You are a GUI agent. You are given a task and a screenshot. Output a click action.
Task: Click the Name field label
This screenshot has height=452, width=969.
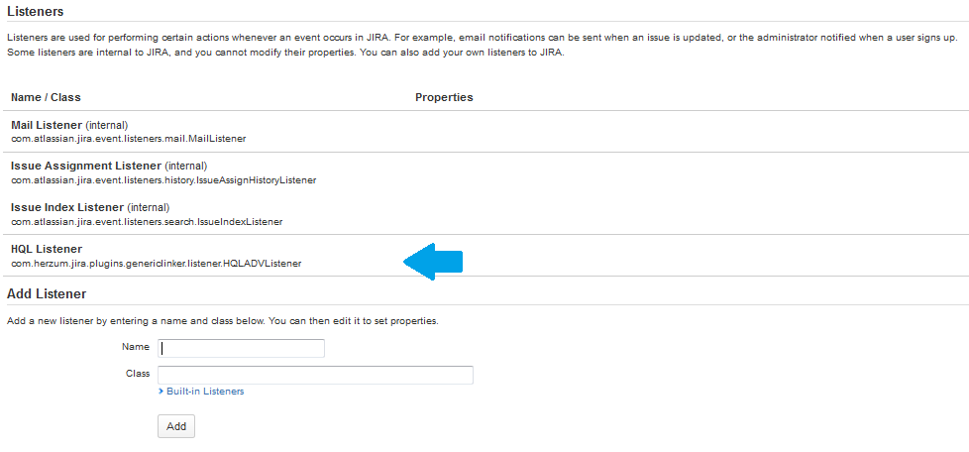coord(136,347)
